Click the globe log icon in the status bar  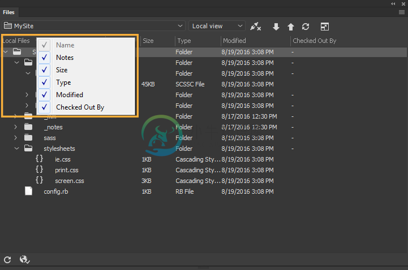point(24,259)
